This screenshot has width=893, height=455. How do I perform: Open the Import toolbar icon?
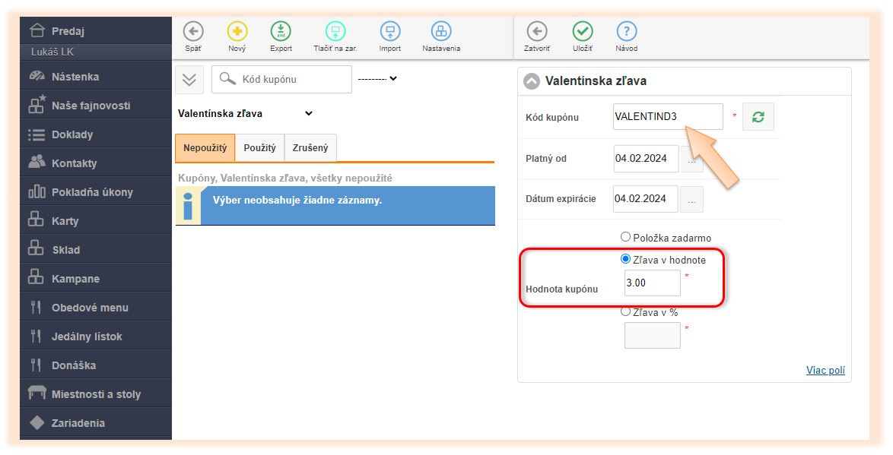pos(389,31)
